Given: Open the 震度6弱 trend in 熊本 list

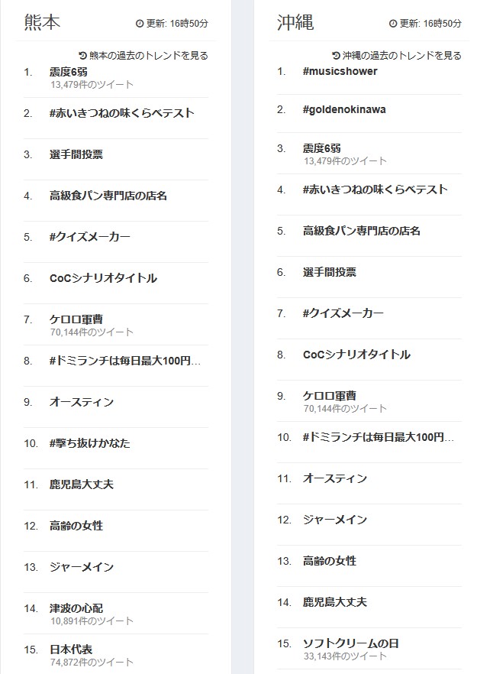Looking at the screenshot, I should [x=69, y=72].
